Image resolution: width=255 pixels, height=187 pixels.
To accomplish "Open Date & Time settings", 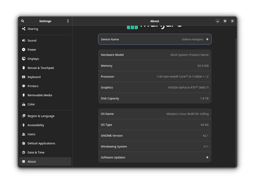I will 45,152.
